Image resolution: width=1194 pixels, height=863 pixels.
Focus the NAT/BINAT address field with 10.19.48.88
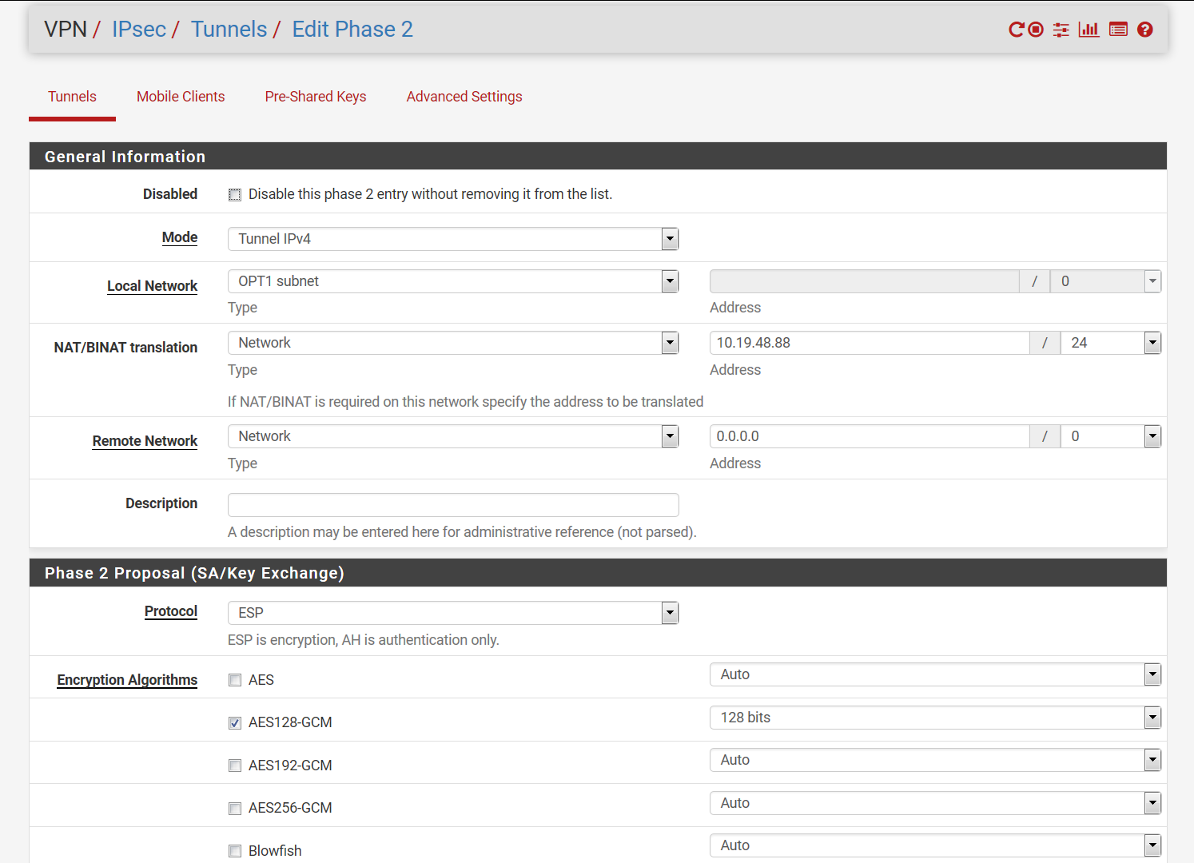pyautogui.click(x=870, y=343)
